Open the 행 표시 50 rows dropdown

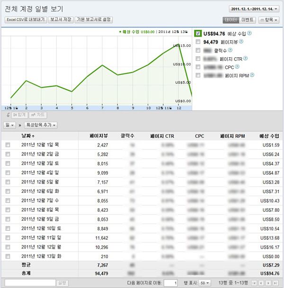204,283
